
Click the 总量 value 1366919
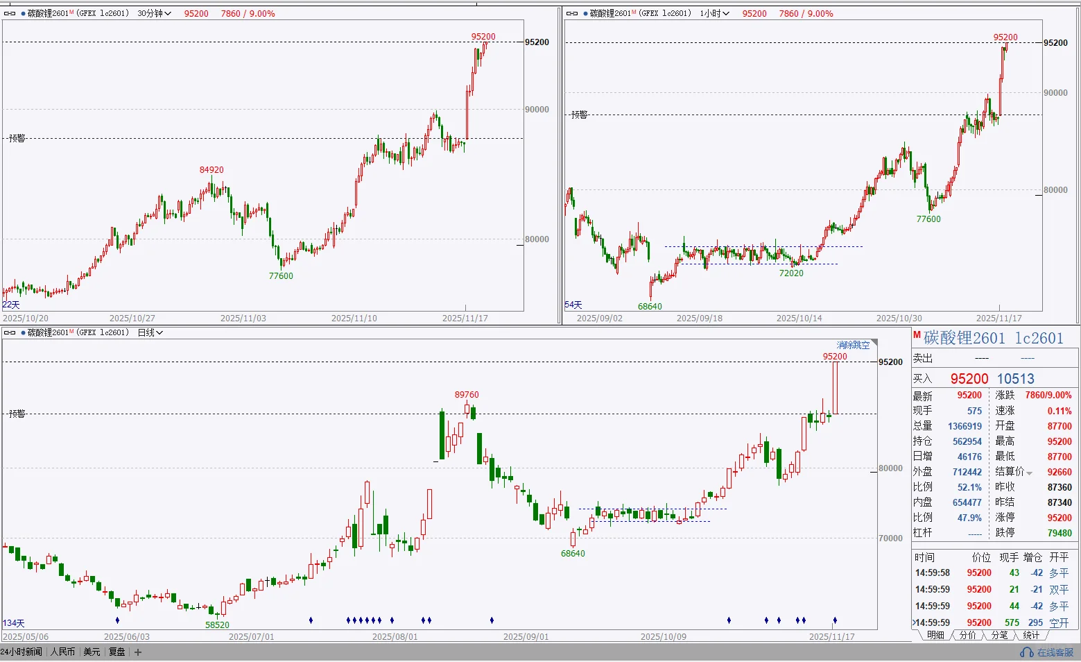[965, 426]
